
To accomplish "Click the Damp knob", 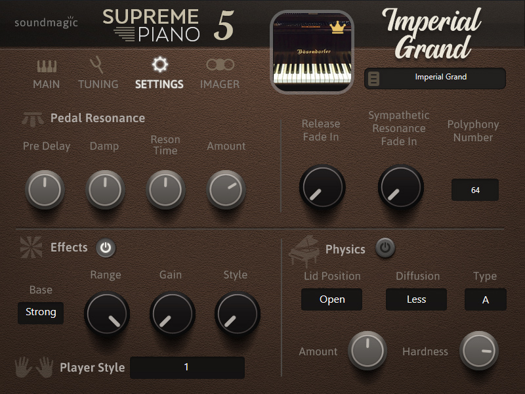I will click(x=105, y=190).
